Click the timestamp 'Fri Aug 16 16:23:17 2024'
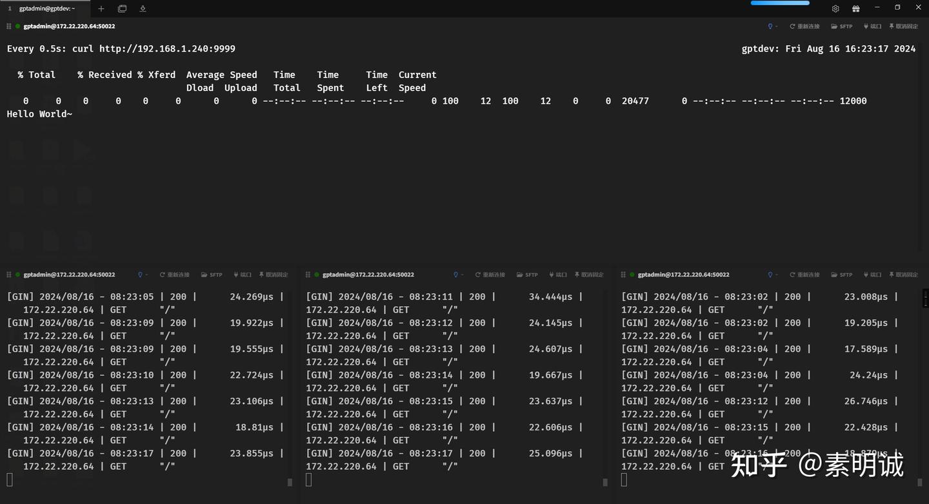 [x=850, y=49]
